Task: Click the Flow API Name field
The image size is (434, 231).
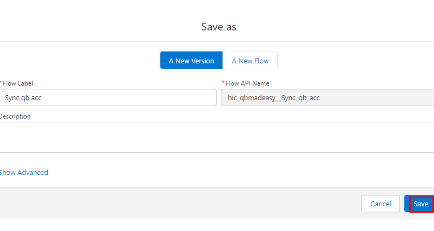Action: coord(327,98)
